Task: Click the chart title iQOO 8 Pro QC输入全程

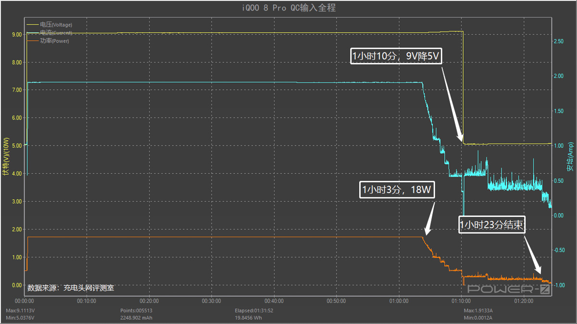Action: tap(288, 8)
